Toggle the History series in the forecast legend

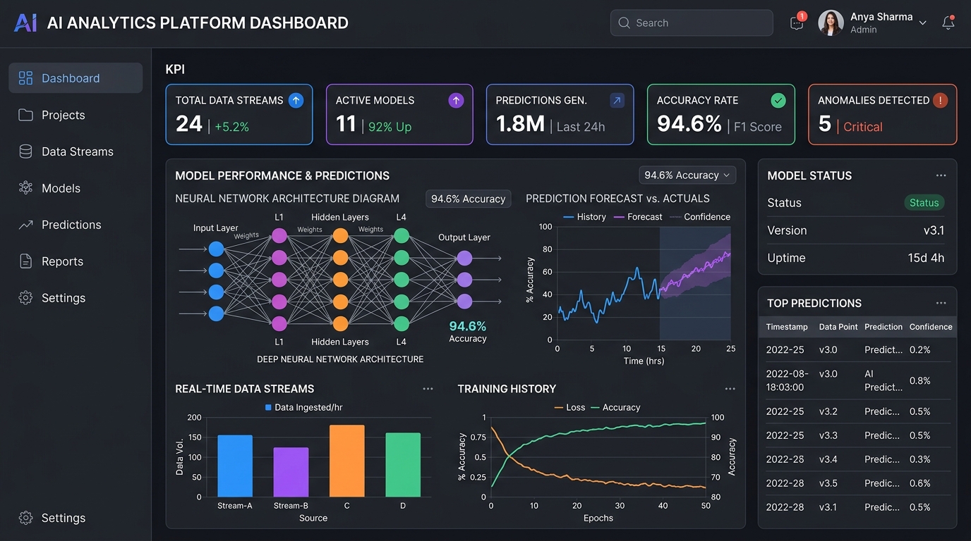click(x=584, y=217)
